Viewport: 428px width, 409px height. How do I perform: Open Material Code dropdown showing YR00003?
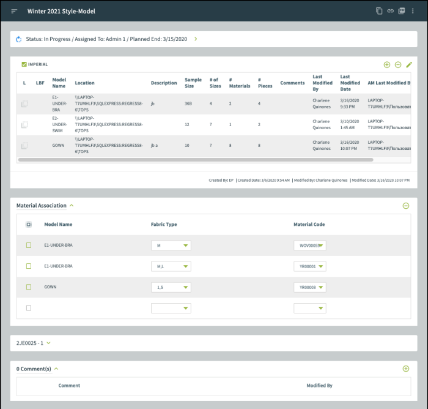pyautogui.click(x=309, y=287)
